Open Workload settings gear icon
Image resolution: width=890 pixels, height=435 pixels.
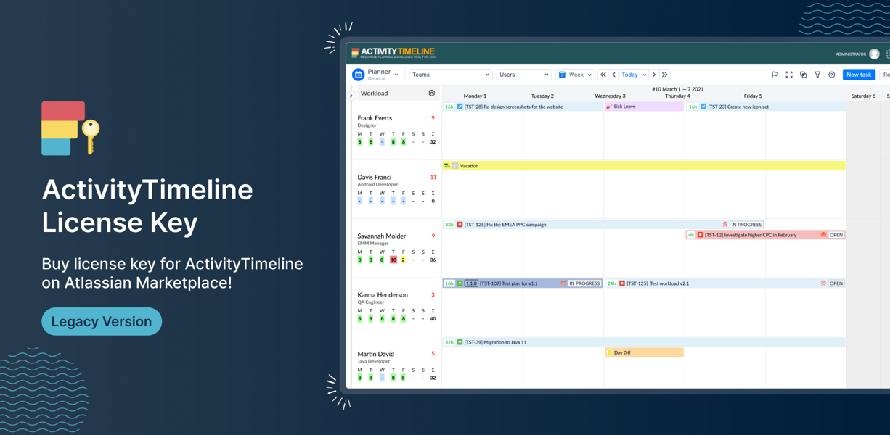point(432,94)
